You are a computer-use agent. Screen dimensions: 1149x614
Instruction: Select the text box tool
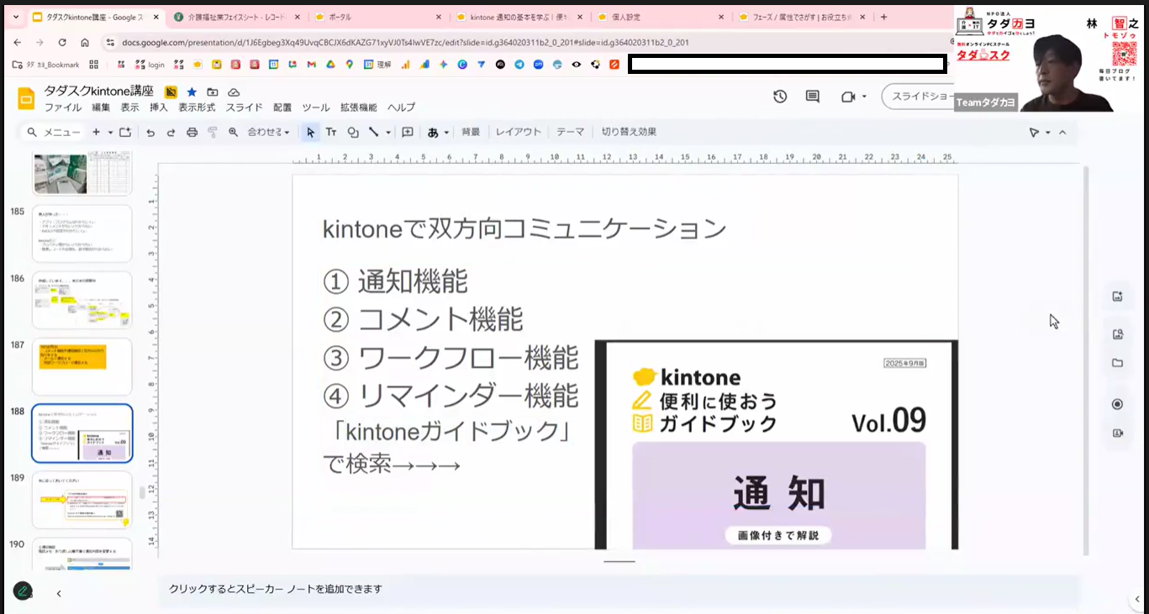click(331, 133)
